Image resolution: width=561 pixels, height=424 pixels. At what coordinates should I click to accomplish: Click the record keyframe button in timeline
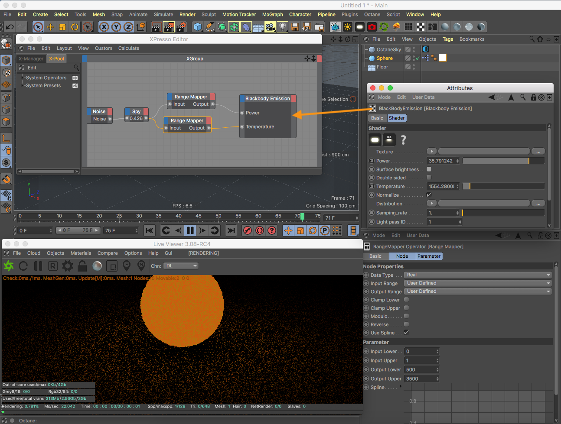tap(248, 230)
